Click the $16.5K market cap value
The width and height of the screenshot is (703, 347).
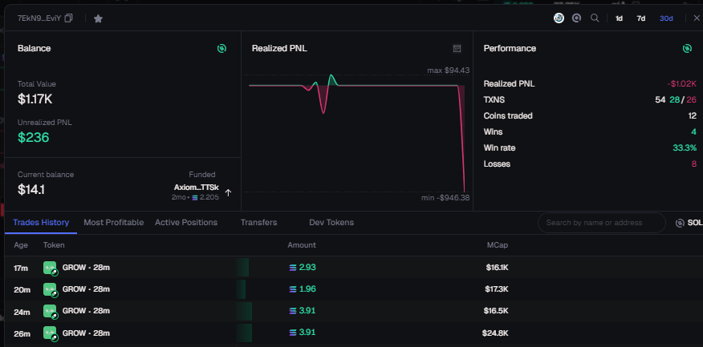[x=496, y=311]
